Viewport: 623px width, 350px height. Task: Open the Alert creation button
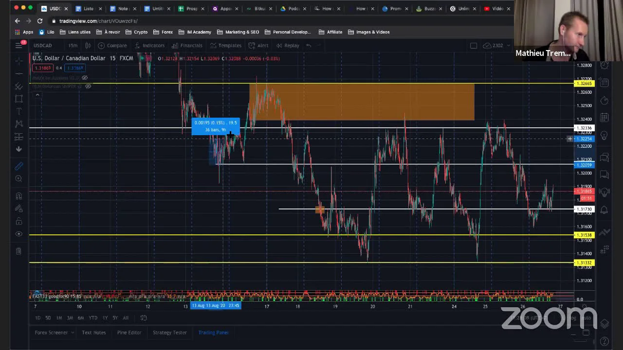(x=258, y=45)
